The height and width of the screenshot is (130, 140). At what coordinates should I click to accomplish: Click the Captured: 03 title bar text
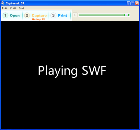15,3
